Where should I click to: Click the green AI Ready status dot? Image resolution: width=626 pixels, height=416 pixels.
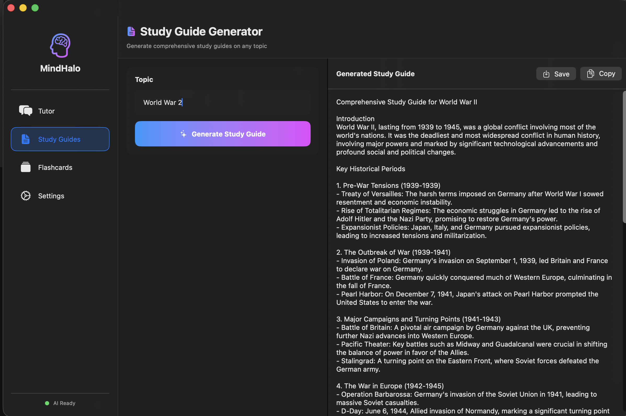tap(47, 403)
